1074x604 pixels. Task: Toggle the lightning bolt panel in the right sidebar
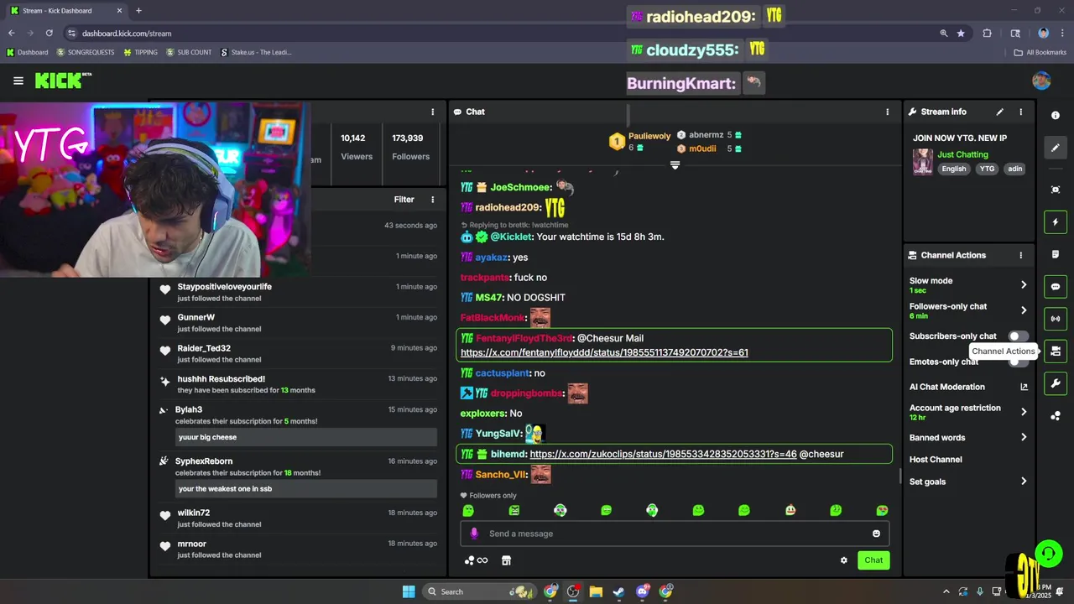pos(1056,222)
